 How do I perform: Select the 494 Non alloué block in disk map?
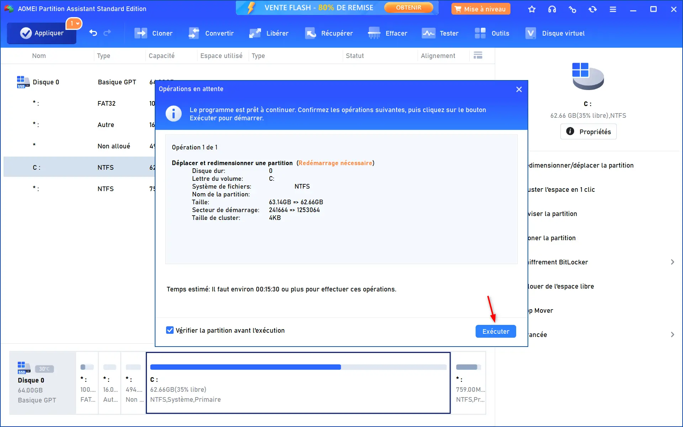pos(133,383)
